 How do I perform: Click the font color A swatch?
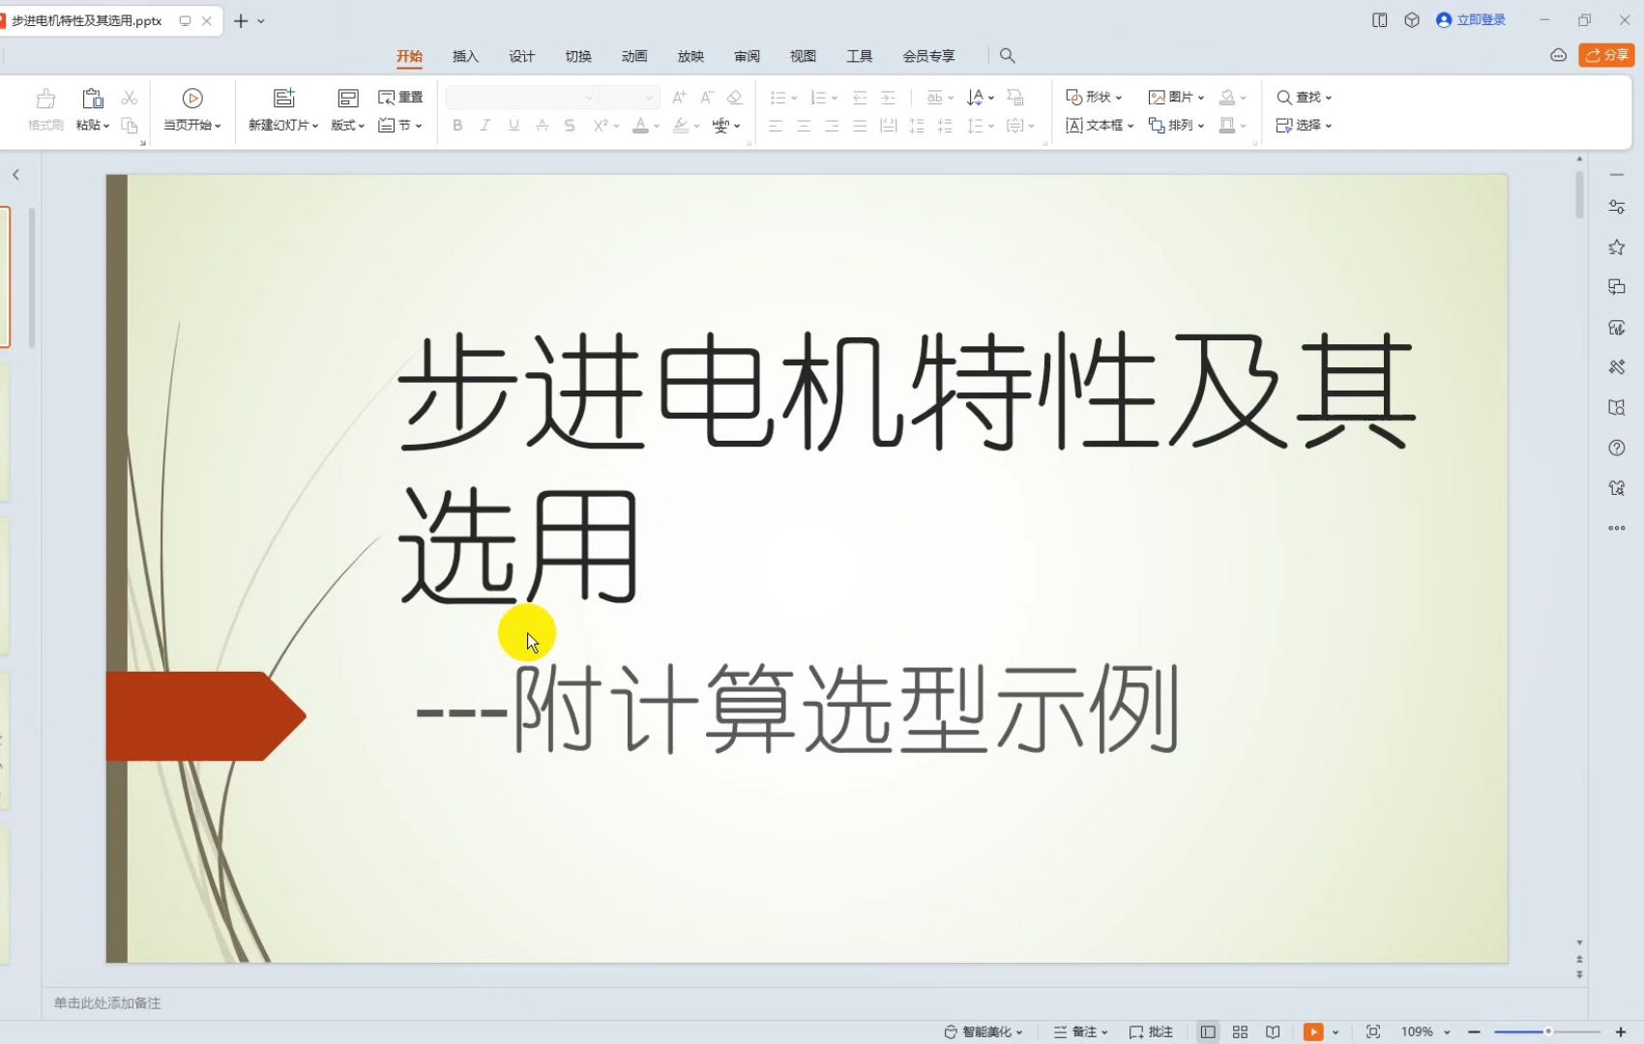640,126
